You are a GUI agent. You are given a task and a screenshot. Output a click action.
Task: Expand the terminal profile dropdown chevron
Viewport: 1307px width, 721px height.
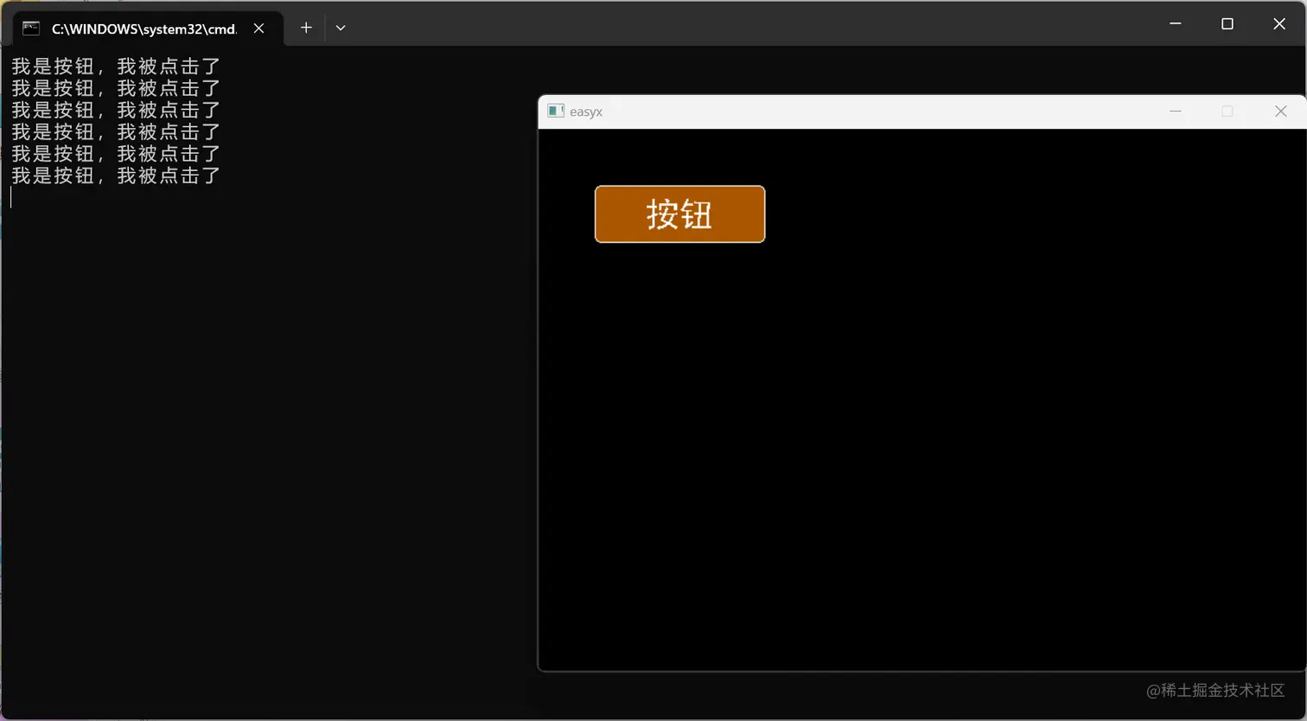pyautogui.click(x=341, y=28)
